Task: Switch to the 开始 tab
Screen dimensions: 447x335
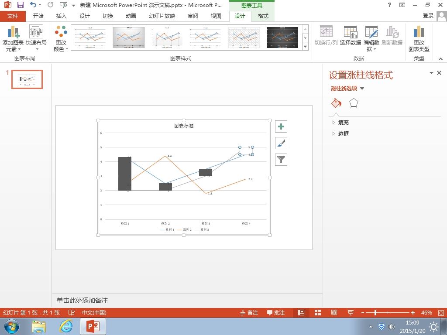Action: (x=38, y=16)
